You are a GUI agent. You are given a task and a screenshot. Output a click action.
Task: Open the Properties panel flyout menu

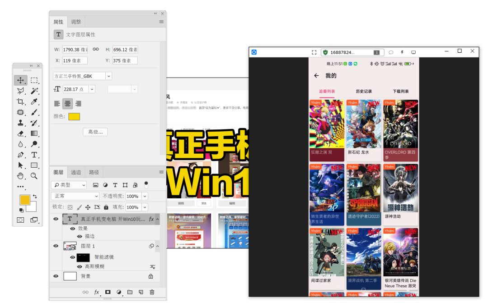[x=161, y=22]
